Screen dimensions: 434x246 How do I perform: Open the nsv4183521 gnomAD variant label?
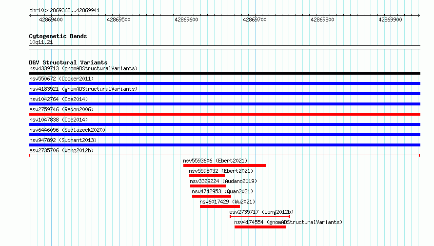83,89
